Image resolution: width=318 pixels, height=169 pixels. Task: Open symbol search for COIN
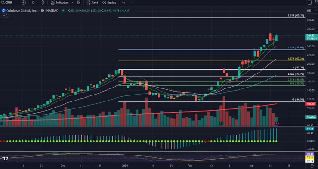pos(7,3)
